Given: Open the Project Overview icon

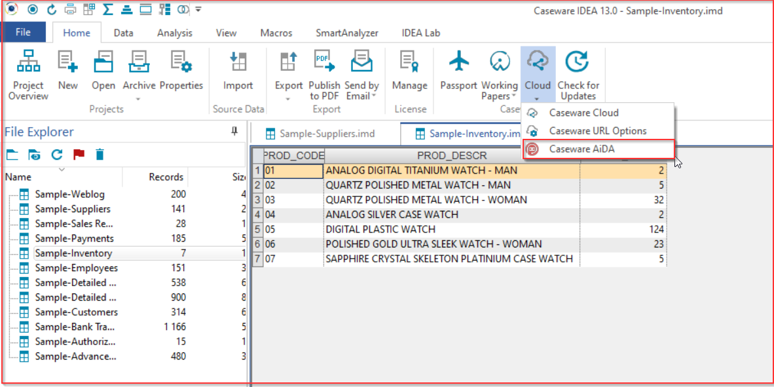Looking at the screenshot, I should (28, 63).
